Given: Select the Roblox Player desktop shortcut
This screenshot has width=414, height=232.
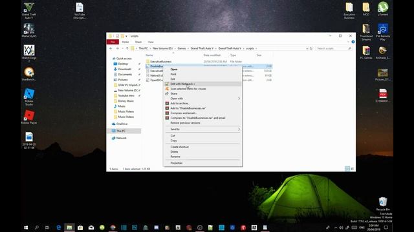Looking at the screenshot, I should pyautogui.click(x=28, y=117).
